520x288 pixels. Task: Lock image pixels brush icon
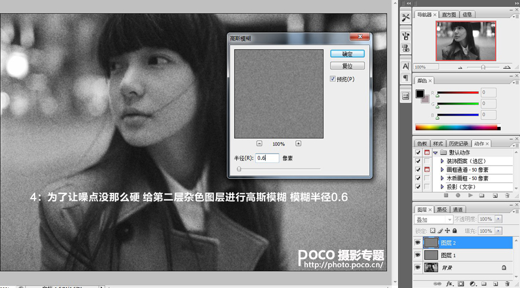click(x=440, y=231)
